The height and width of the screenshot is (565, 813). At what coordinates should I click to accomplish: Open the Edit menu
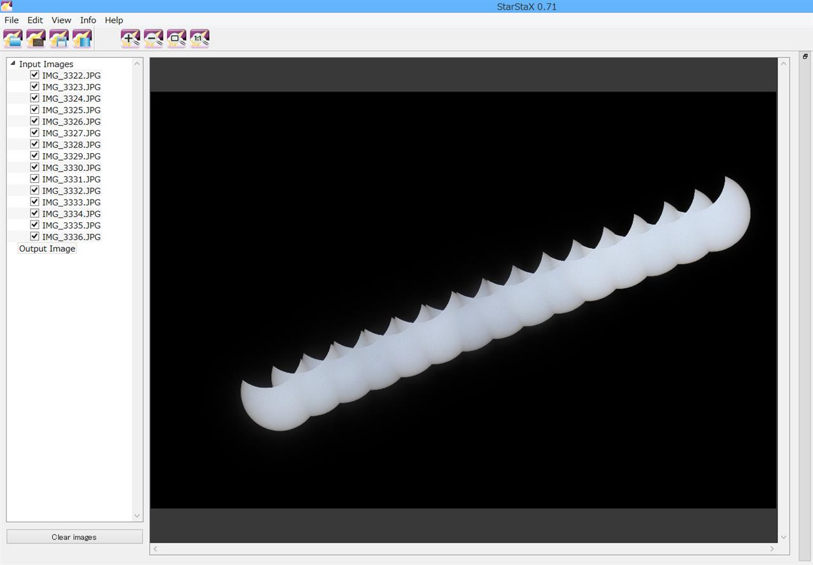coord(35,20)
